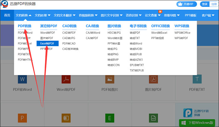Click the 登录 button
This screenshot has height=127, width=219.
pyautogui.click(x=205, y=4)
